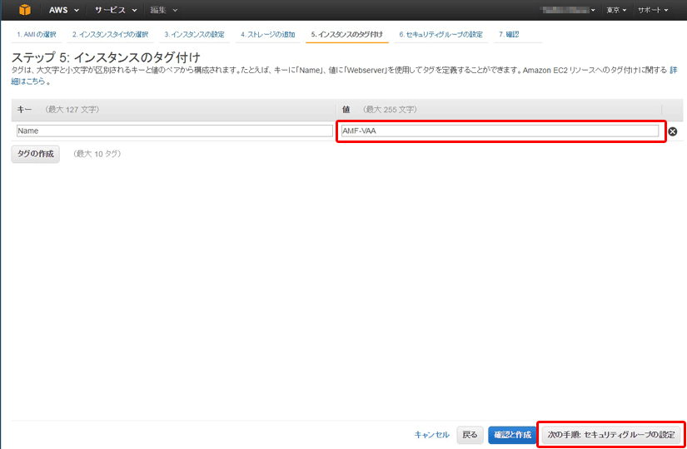Remove the Name tag row

coord(672,131)
